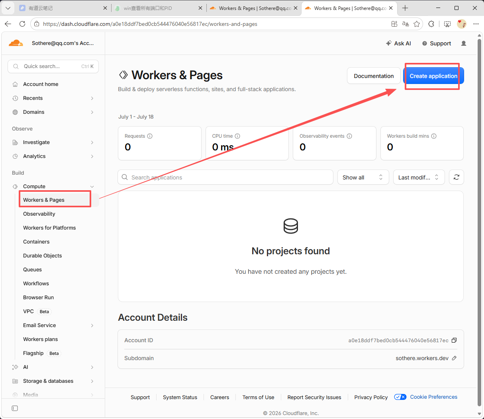The height and width of the screenshot is (419, 484).
Task: Click the browser favorites star icon
Action: pos(417,24)
